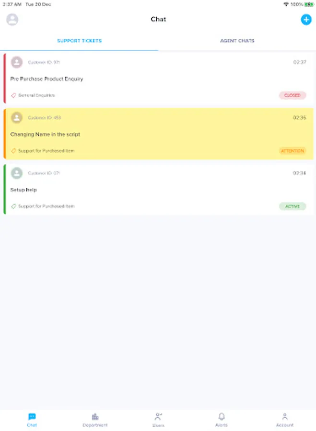316x431 pixels.
Task: Switch to the Agent Chats tab
Action: (x=237, y=41)
